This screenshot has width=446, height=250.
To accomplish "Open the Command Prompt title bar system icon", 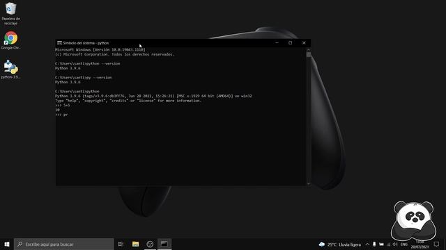I will coord(59,43).
